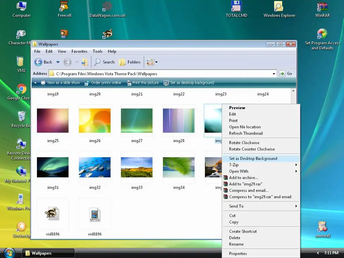344x258 pixels.
Task: Go up one folder level icon
Action: click(x=84, y=62)
